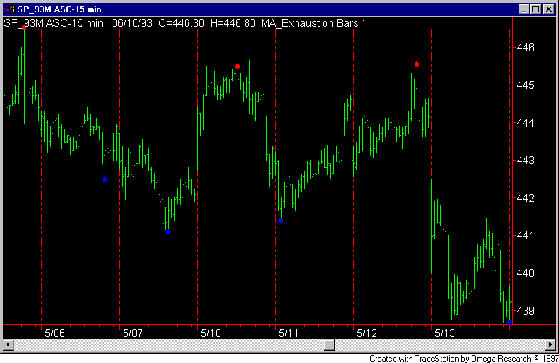Click the 5/06 date label

tap(55, 333)
